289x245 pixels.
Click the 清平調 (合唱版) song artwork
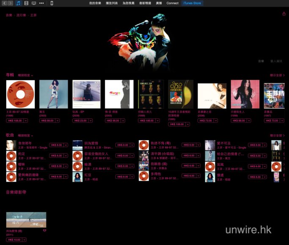(144, 156)
